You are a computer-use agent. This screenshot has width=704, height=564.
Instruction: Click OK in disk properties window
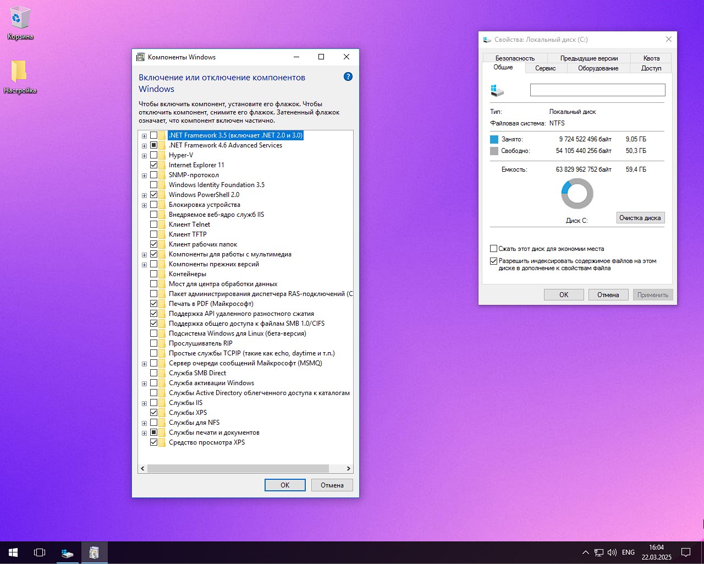564,295
